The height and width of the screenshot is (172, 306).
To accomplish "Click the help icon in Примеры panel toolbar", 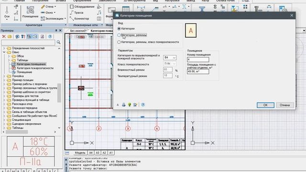I will [x=50, y=36].
